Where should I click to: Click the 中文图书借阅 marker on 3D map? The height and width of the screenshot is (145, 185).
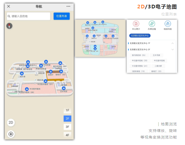pos(27,89)
